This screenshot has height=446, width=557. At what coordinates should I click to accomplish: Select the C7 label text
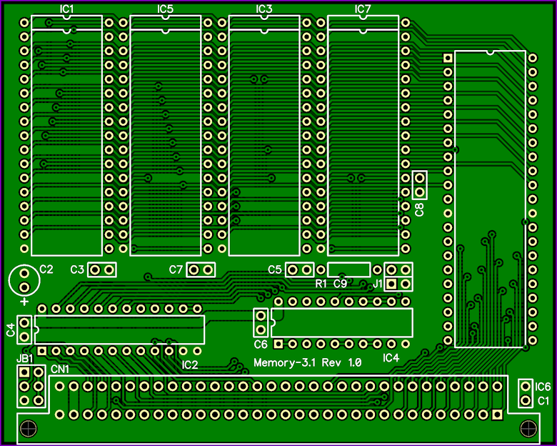click(x=176, y=270)
